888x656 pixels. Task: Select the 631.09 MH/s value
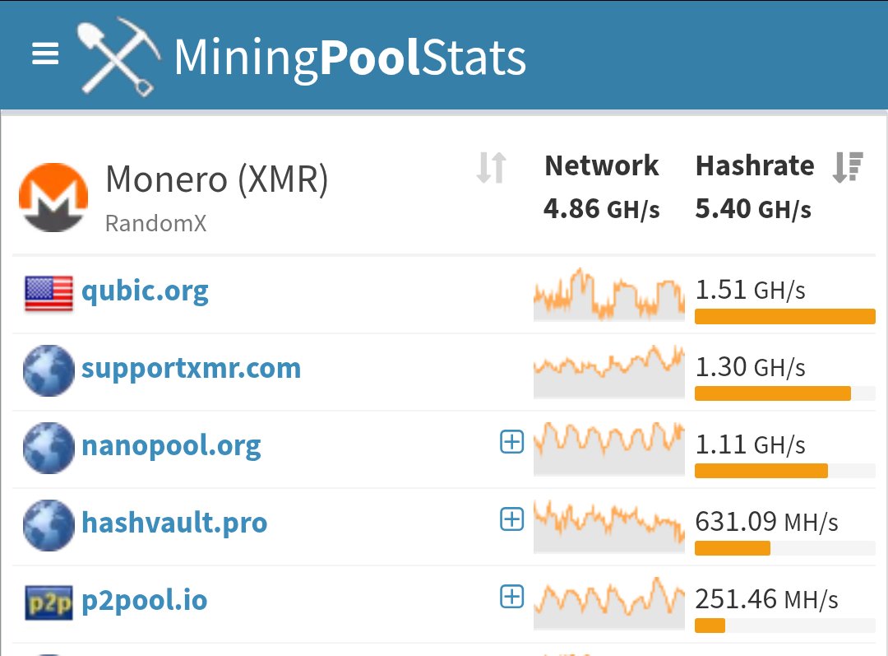(x=766, y=521)
